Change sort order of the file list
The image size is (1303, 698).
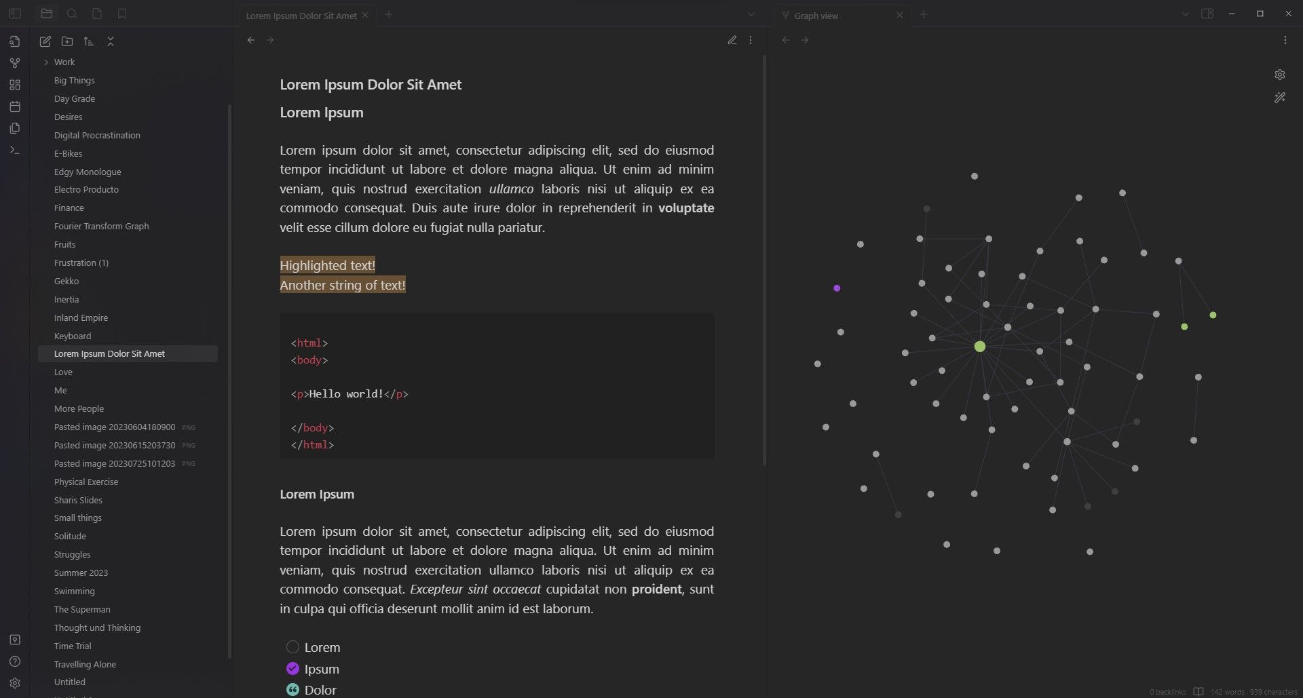coord(89,41)
